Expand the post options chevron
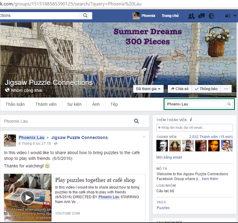 coord(144,137)
